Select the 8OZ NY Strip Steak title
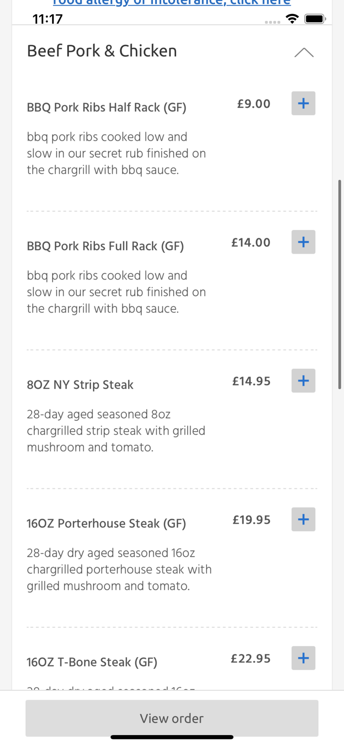Image resolution: width=344 pixels, height=746 pixels. (80, 385)
